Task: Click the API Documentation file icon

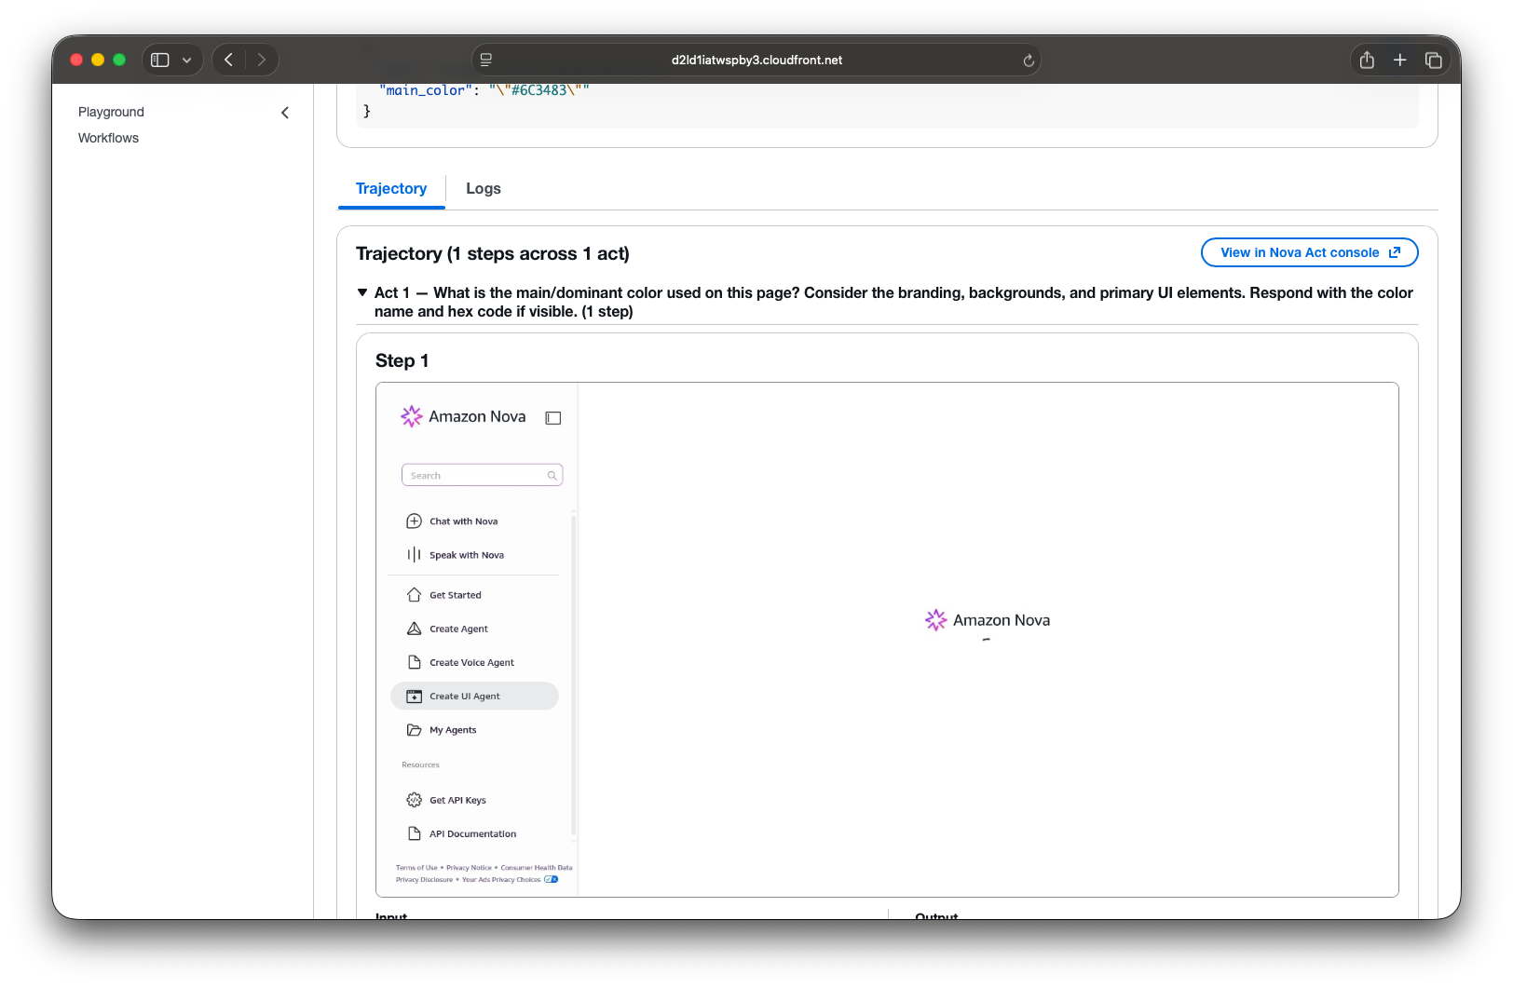Action: 415,833
